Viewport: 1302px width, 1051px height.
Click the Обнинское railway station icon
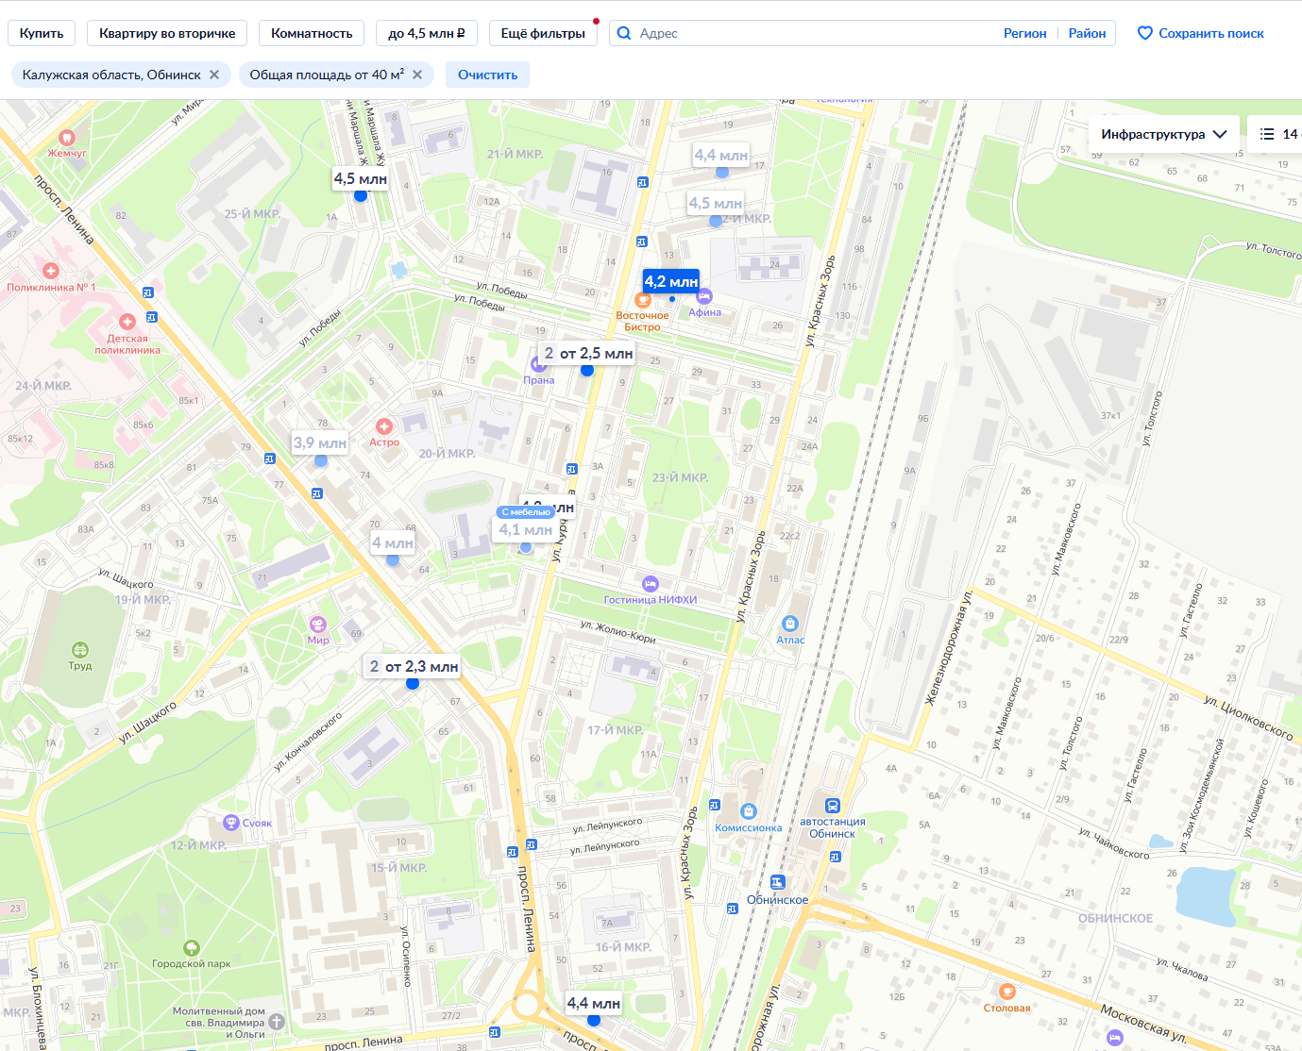[x=777, y=883]
